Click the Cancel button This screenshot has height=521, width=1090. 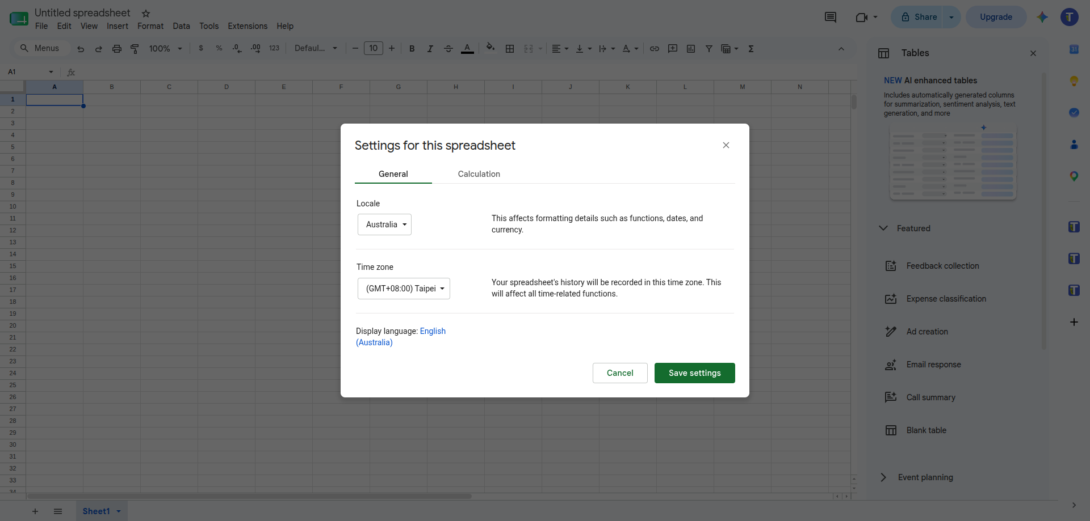[x=620, y=373]
